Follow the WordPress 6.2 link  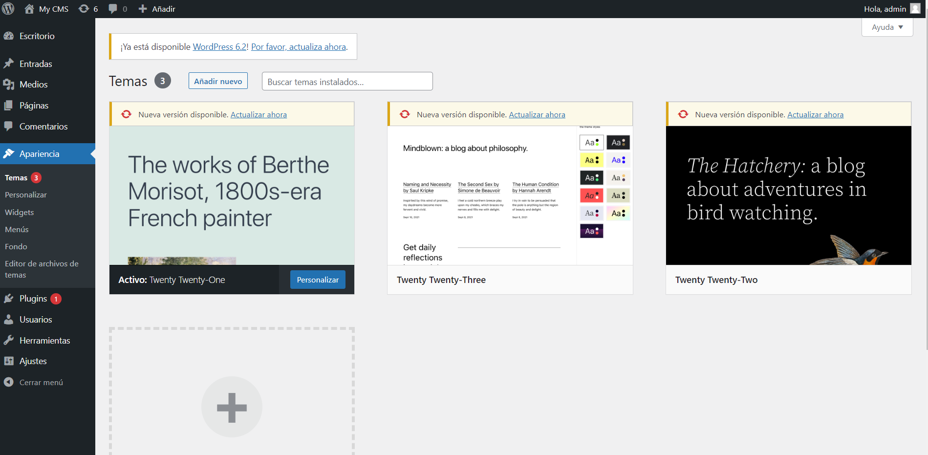[x=220, y=47]
